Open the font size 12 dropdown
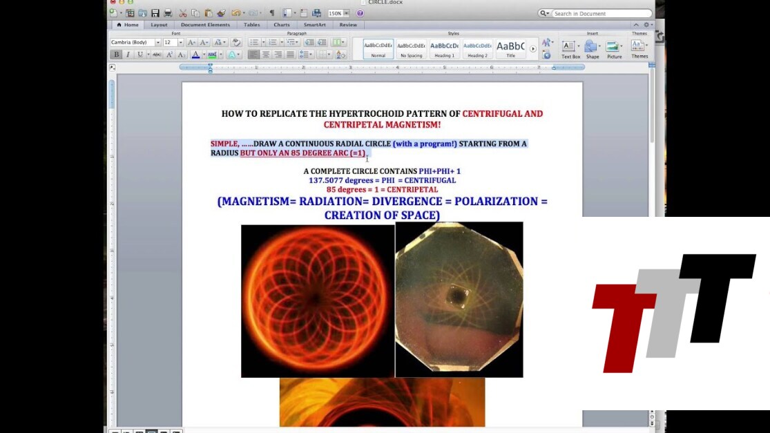This screenshot has width=770, height=433. click(x=181, y=42)
